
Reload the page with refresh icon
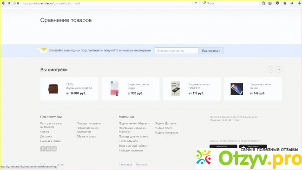pos(196,3)
